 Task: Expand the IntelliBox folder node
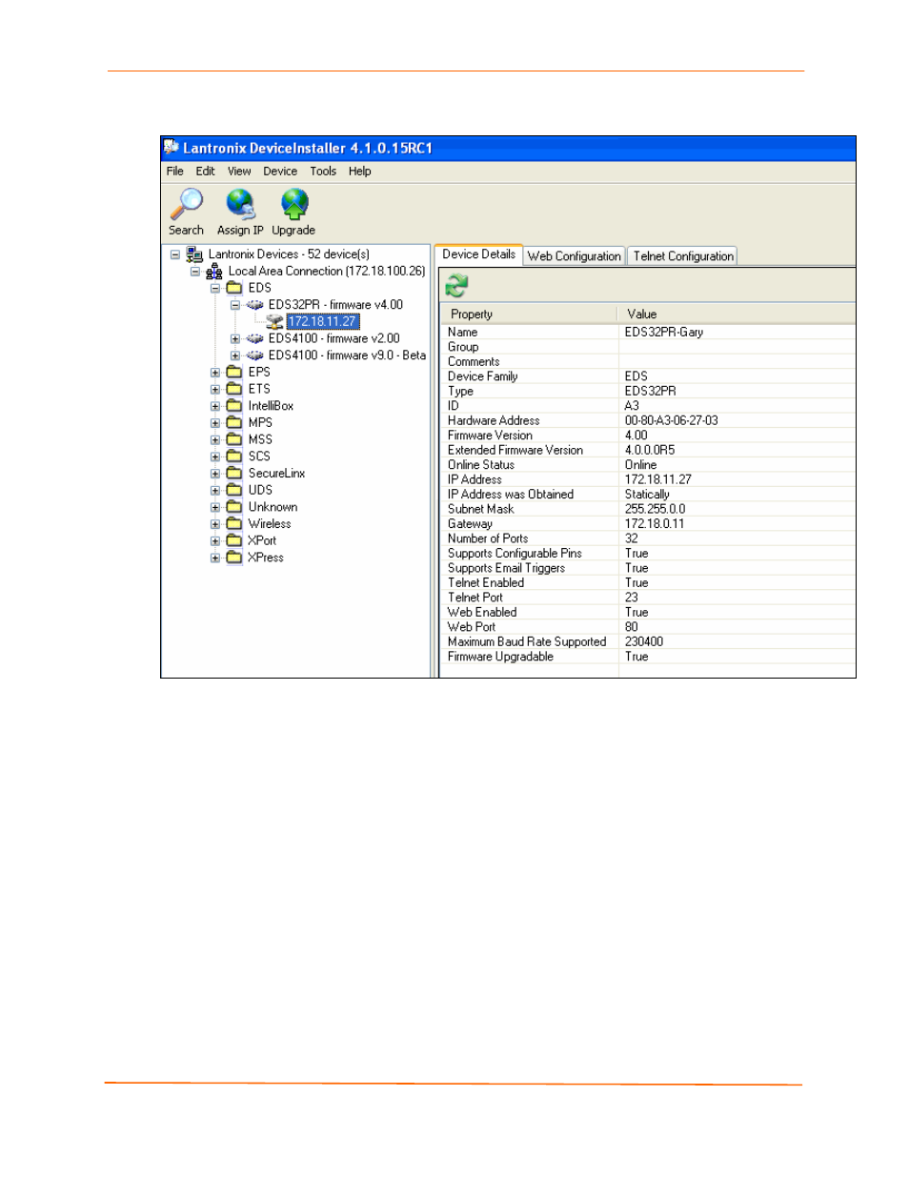coord(215,406)
